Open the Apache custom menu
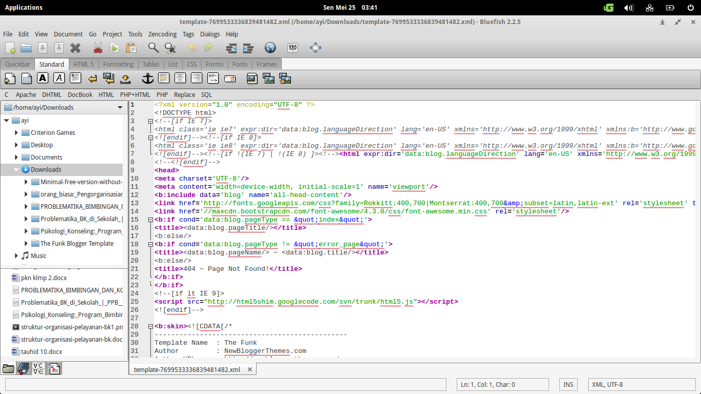The width and height of the screenshot is (701, 394). [26, 95]
